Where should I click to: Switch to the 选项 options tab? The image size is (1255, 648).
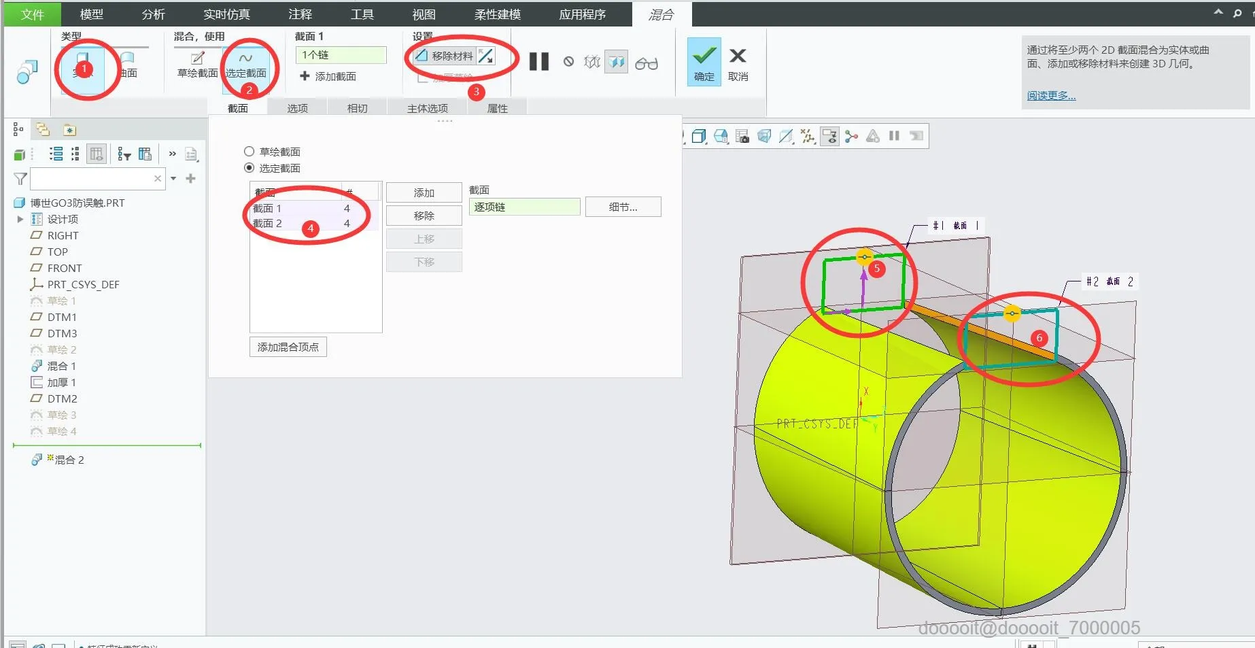[297, 108]
